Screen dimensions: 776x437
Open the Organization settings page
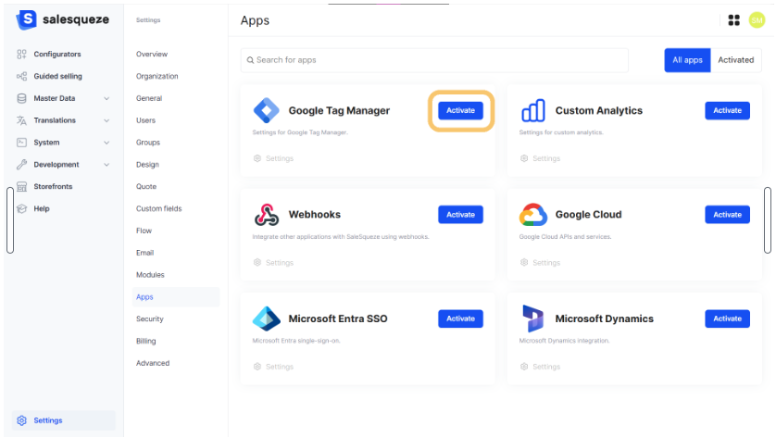click(x=156, y=76)
